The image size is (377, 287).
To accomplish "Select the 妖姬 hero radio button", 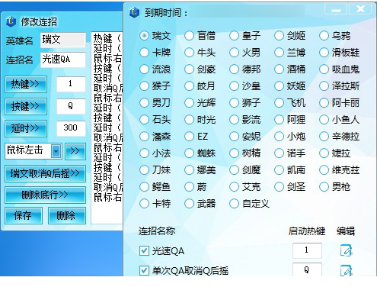I will 279,86.
